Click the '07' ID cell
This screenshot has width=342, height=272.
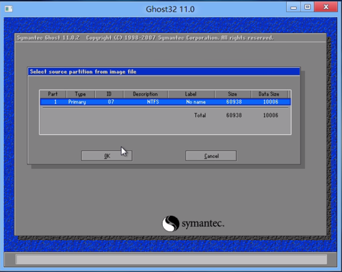tap(111, 102)
